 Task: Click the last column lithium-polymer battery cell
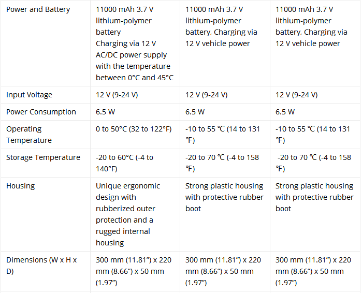click(311, 26)
